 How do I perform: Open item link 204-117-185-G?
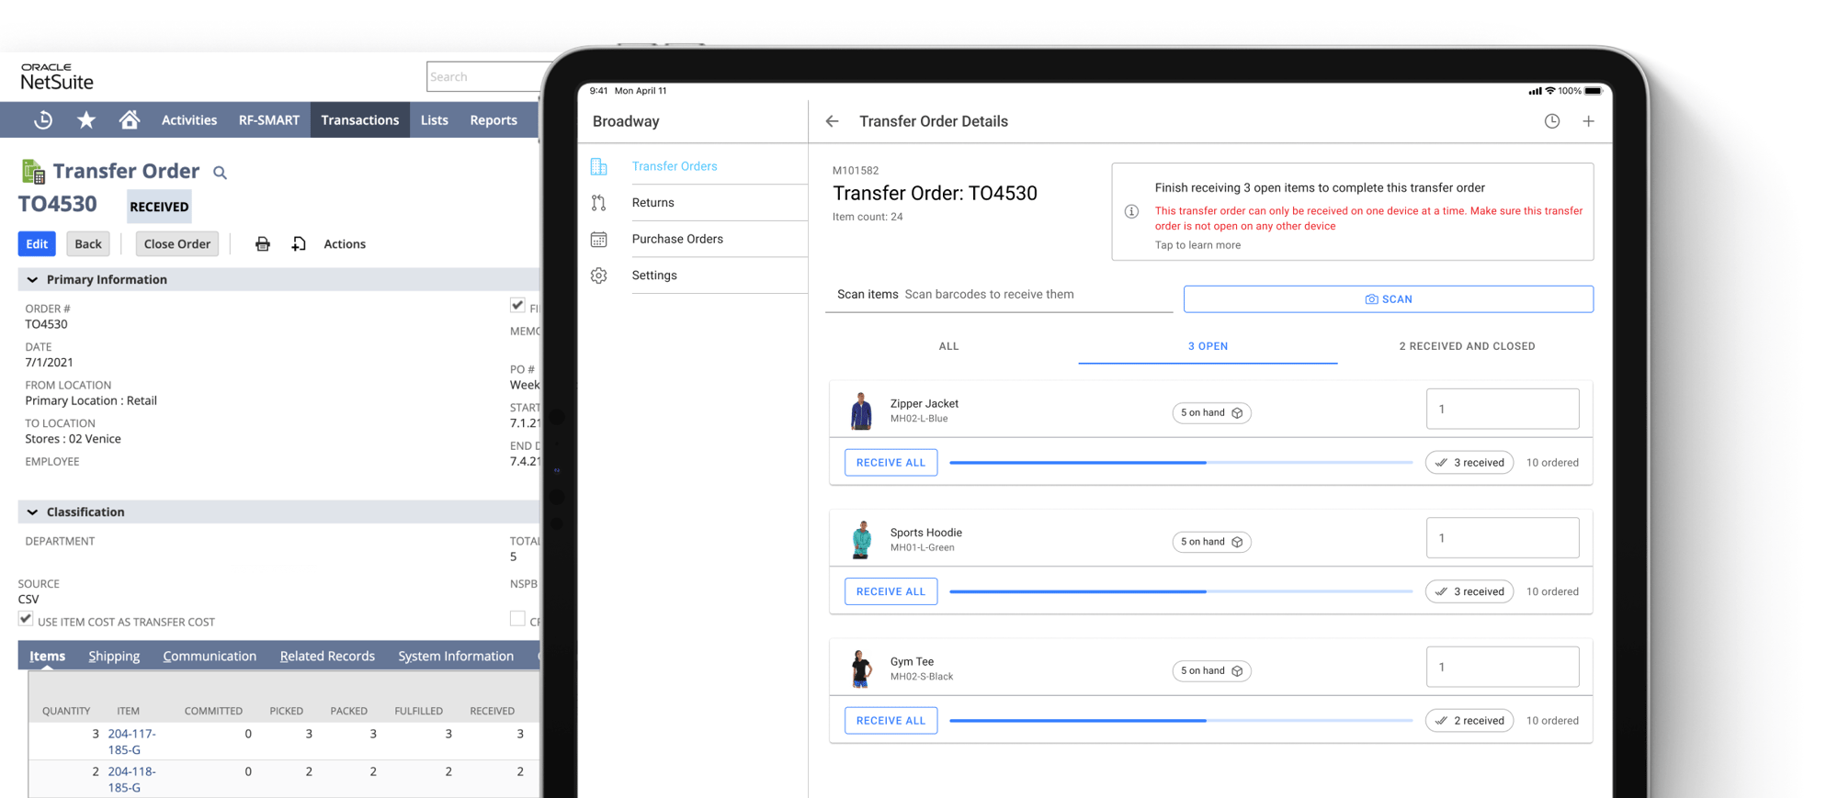pos(132,742)
